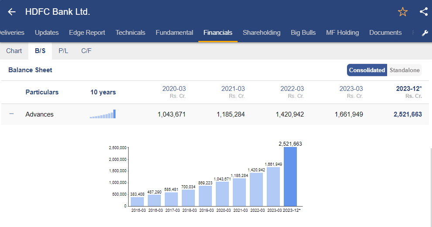Click the back arrow icon

tap(12, 12)
